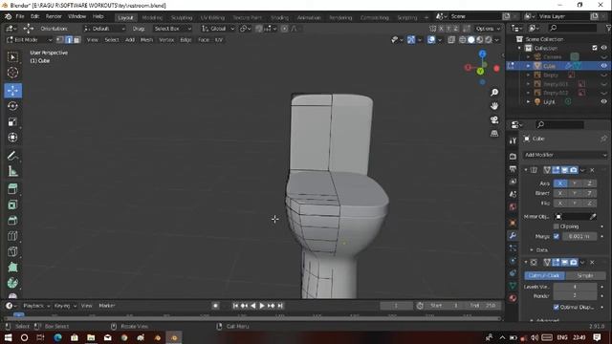Image resolution: width=612 pixels, height=344 pixels.
Task: Open the File menu
Action: point(20,16)
